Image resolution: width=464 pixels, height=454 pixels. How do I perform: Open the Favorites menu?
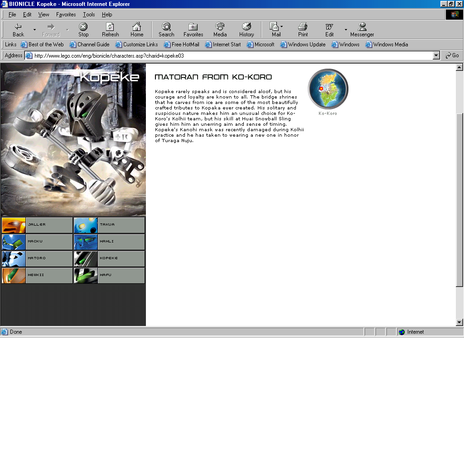66,15
